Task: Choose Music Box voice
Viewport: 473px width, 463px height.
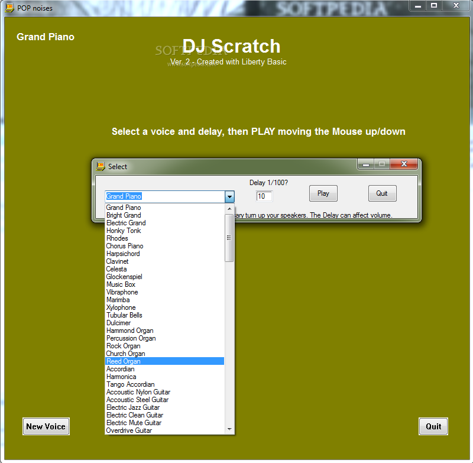Action: [165, 284]
